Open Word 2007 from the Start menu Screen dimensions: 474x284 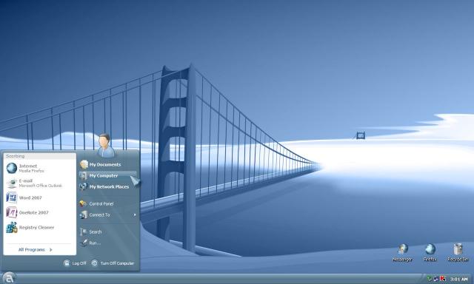[x=39, y=197]
